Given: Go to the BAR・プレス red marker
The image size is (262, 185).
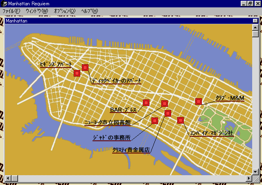Looking at the screenshot, I should (x=146, y=102).
